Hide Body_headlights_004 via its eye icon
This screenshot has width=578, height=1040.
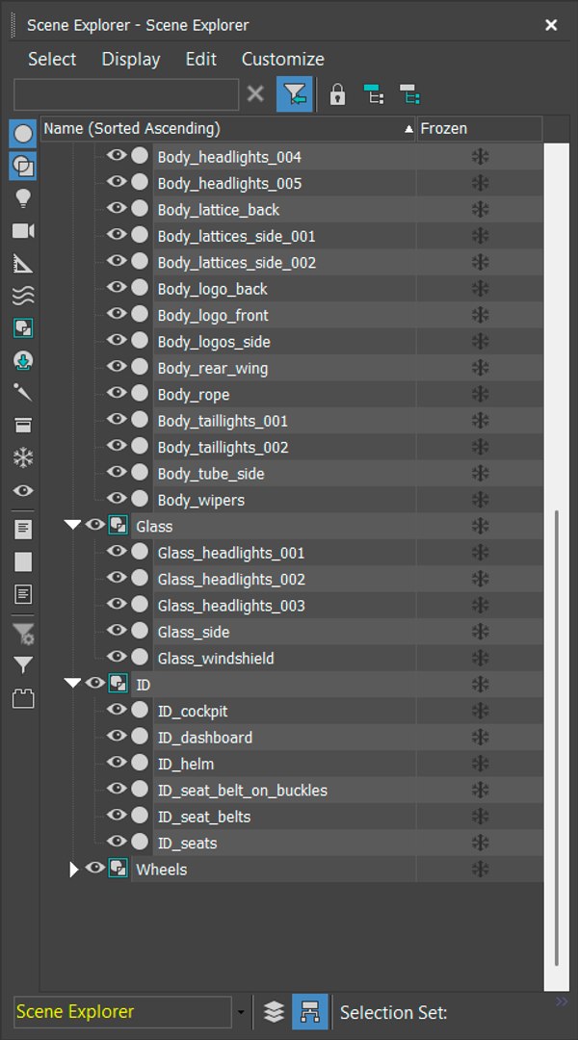click(117, 155)
